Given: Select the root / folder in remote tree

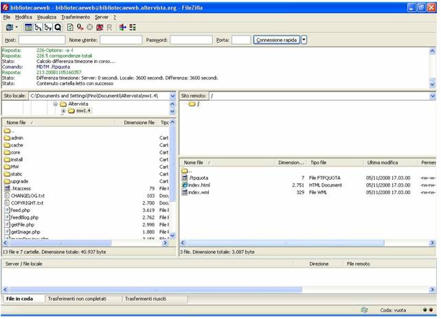Looking at the screenshot, I should click(x=194, y=104).
